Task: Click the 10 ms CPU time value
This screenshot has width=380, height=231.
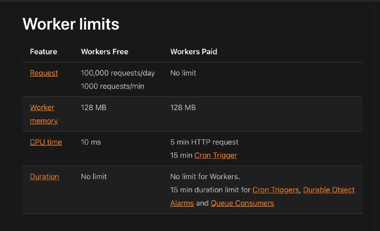Action: (x=91, y=142)
